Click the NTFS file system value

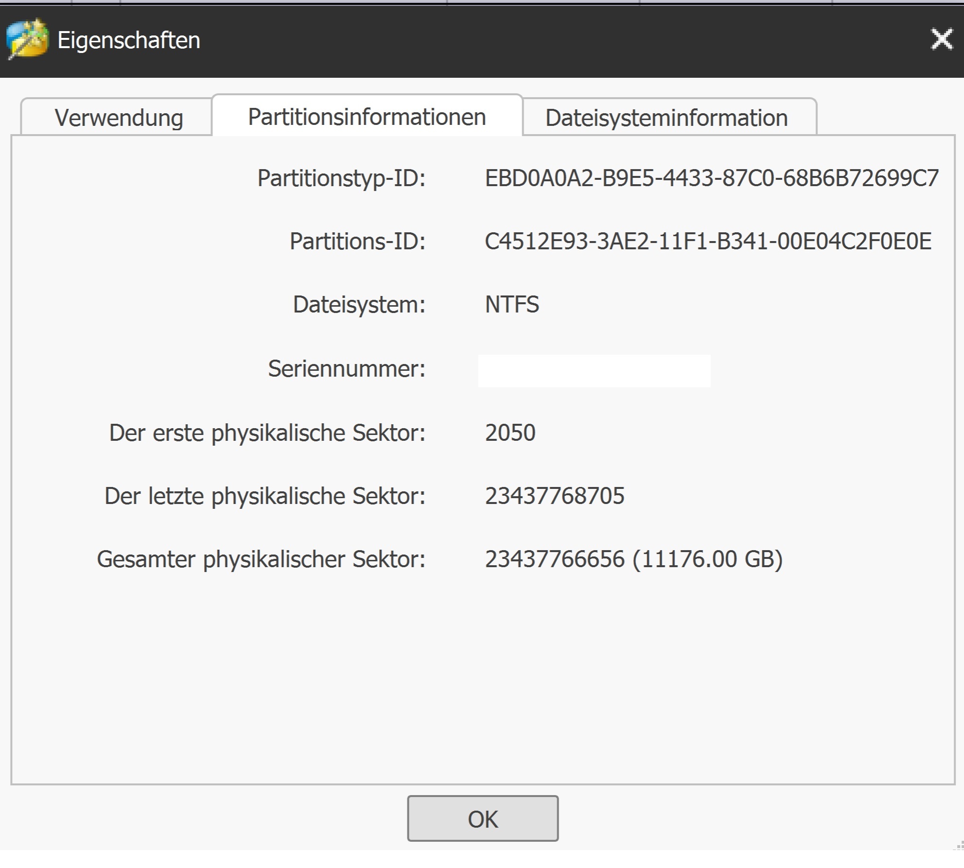click(512, 305)
